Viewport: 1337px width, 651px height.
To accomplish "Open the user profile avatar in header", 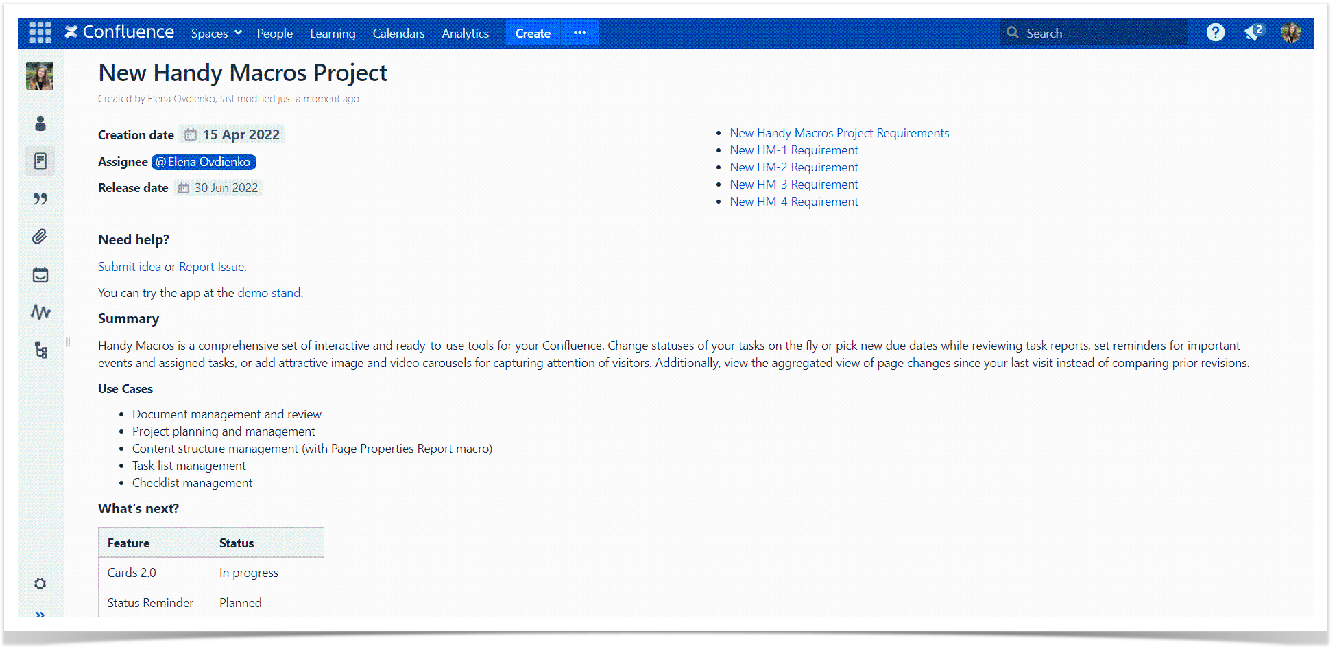I will pos(1290,32).
